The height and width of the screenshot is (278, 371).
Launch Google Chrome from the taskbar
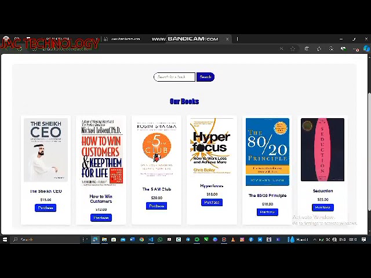[x=141, y=239]
